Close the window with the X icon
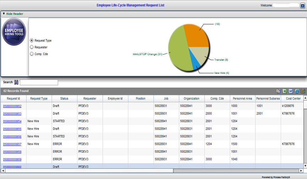 (302, 6)
